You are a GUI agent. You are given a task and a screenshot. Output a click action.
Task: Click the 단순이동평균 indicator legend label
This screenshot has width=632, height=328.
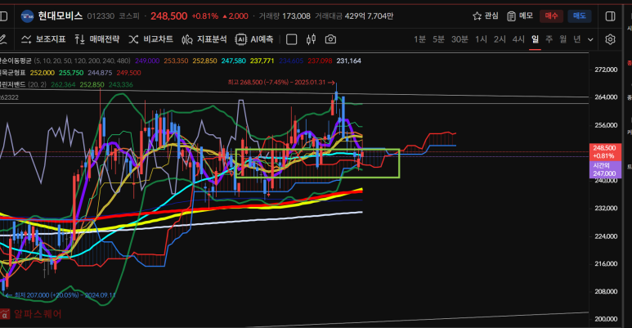tap(16, 61)
